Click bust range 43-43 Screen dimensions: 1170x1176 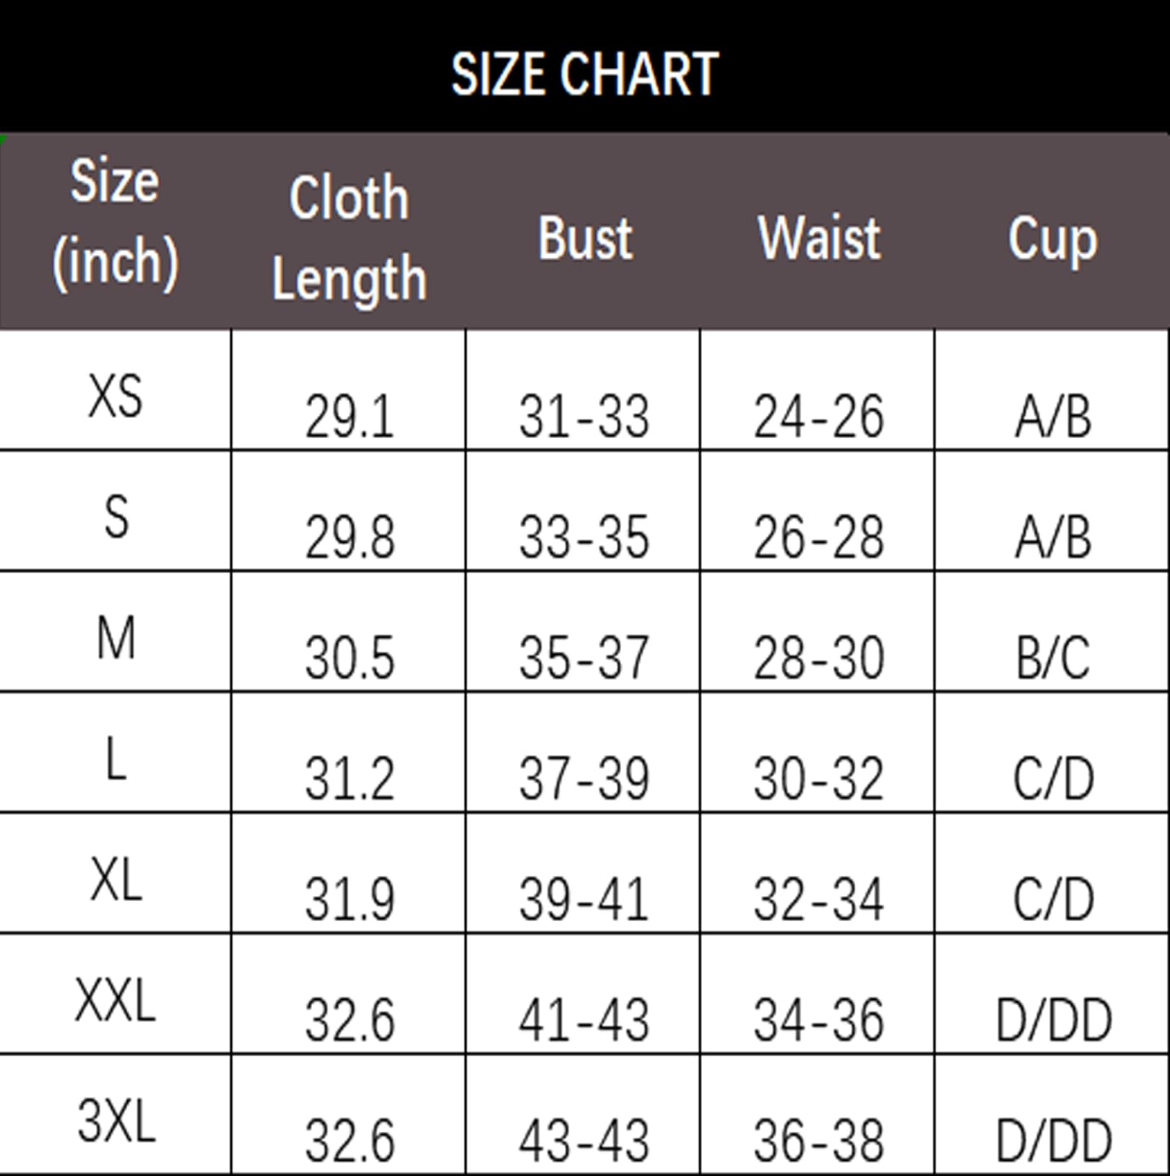[x=584, y=1141]
